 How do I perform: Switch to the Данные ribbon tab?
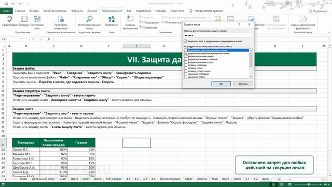click(x=92, y=11)
